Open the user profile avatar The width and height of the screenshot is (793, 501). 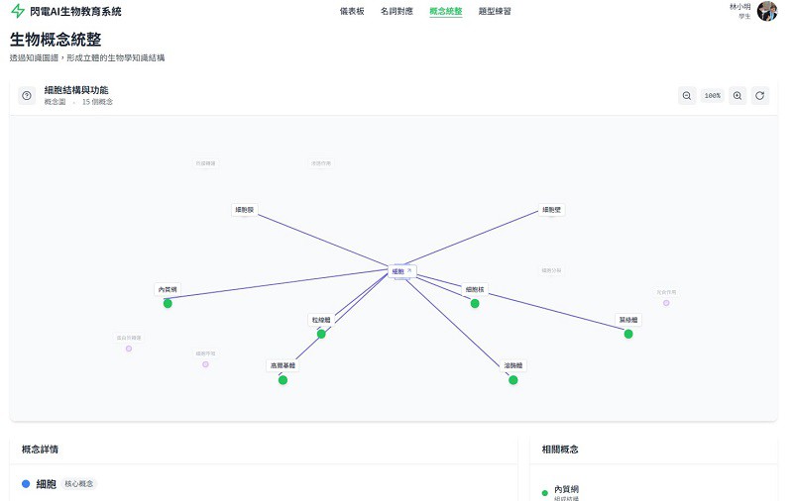(x=766, y=11)
